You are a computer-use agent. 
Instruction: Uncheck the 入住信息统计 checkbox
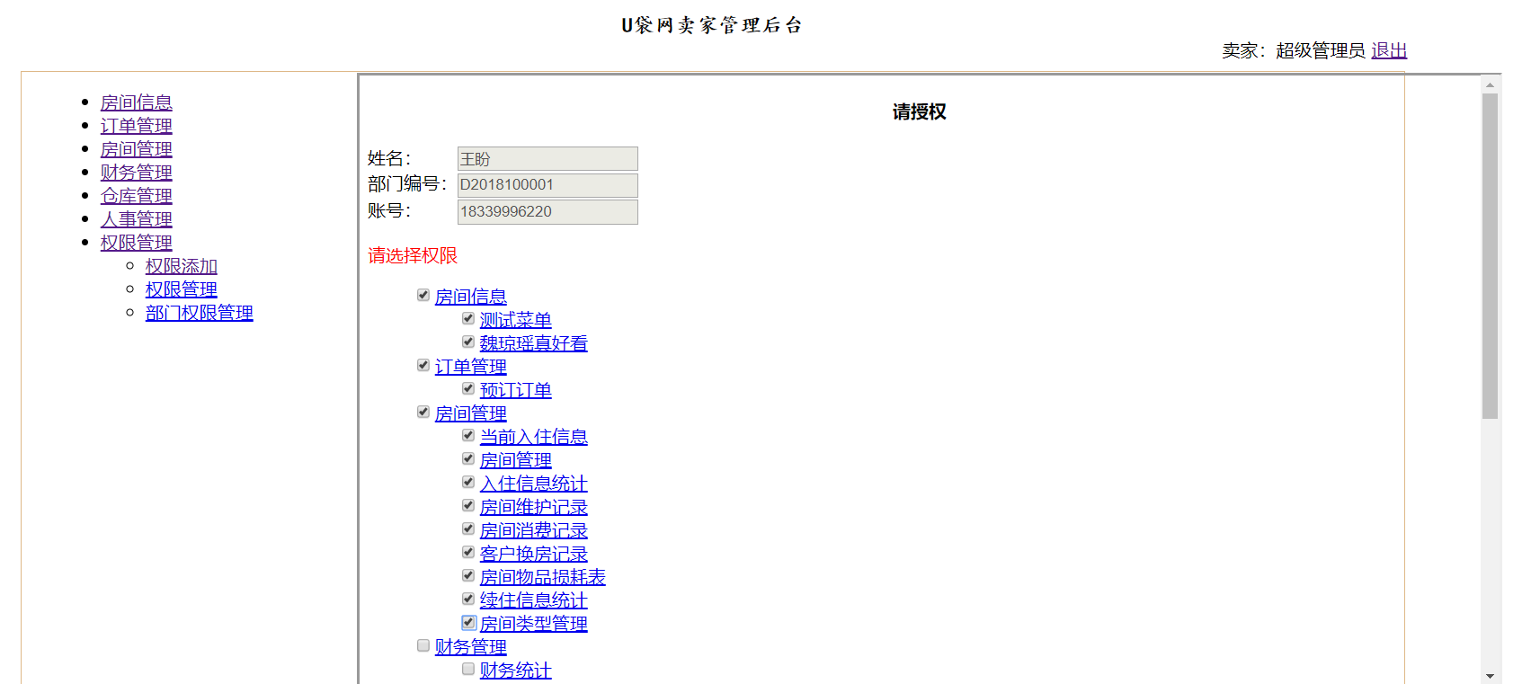[468, 482]
